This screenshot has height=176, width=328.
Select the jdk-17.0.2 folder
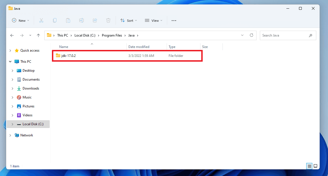127,56
